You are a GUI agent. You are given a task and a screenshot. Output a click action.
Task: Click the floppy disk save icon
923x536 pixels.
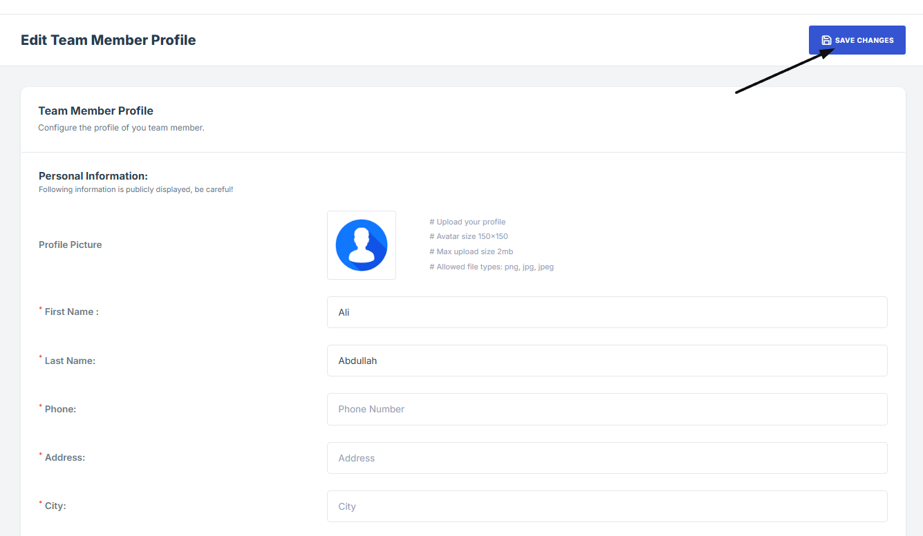click(826, 40)
